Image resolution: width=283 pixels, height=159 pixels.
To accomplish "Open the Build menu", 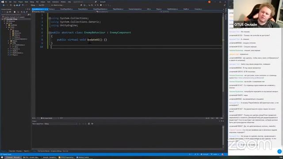I will tap(27, 2).
